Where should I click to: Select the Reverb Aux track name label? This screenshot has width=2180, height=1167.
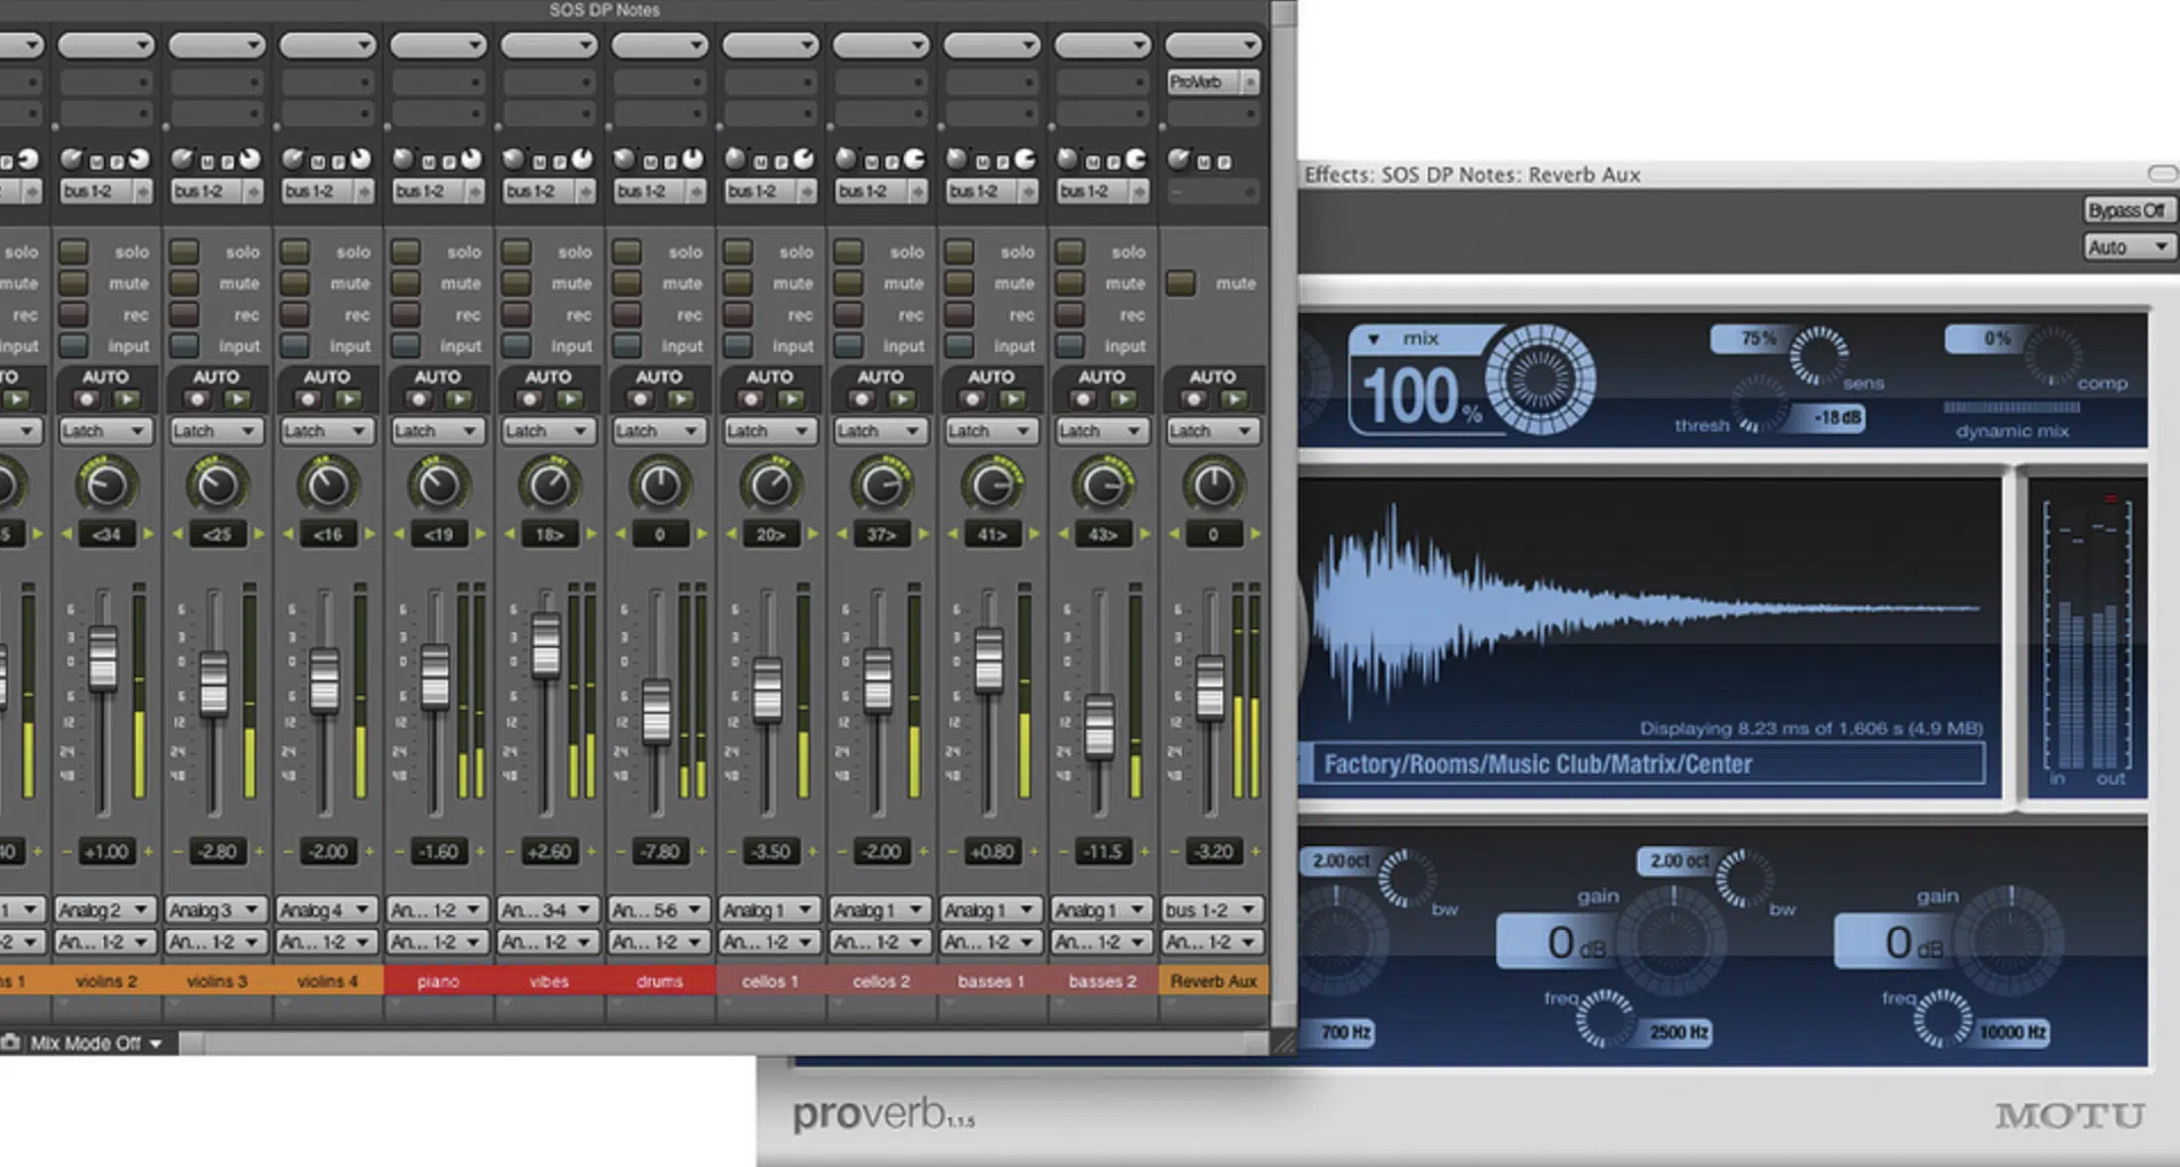1213,981
